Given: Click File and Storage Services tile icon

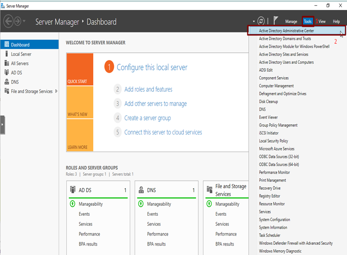Looking at the screenshot, I should [210, 190].
